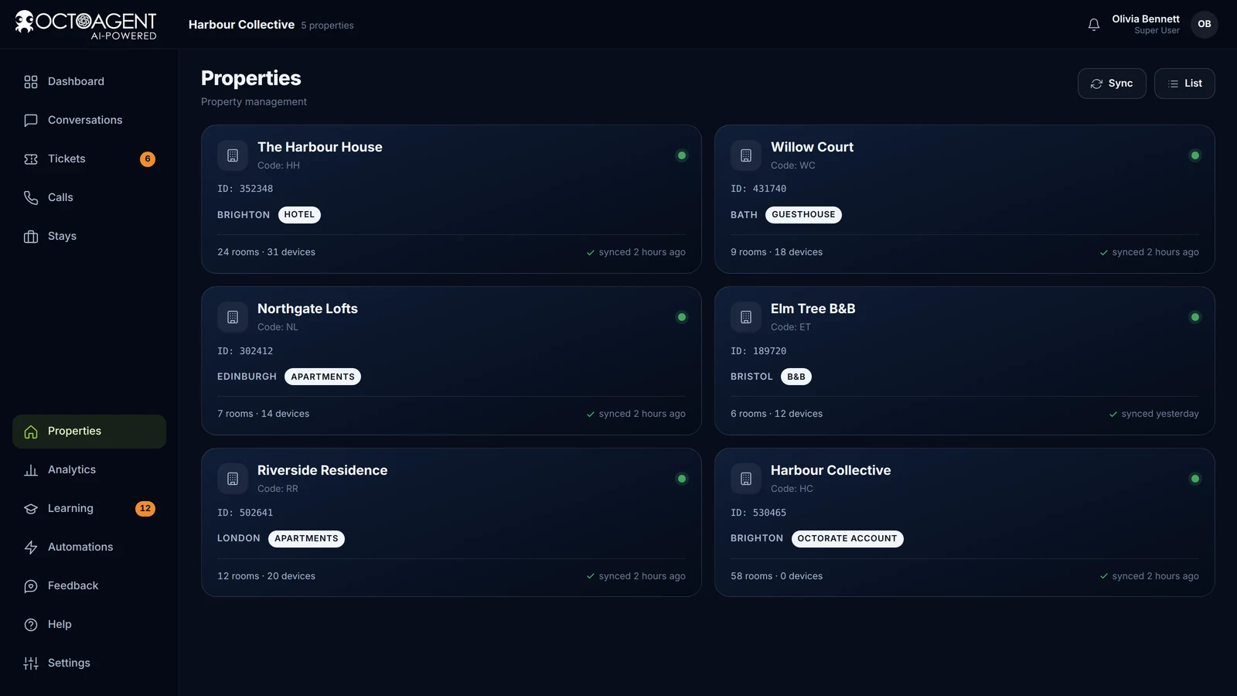Click the Learning badge showing 12
This screenshot has width=1237, height=696.
click(145, 509)
